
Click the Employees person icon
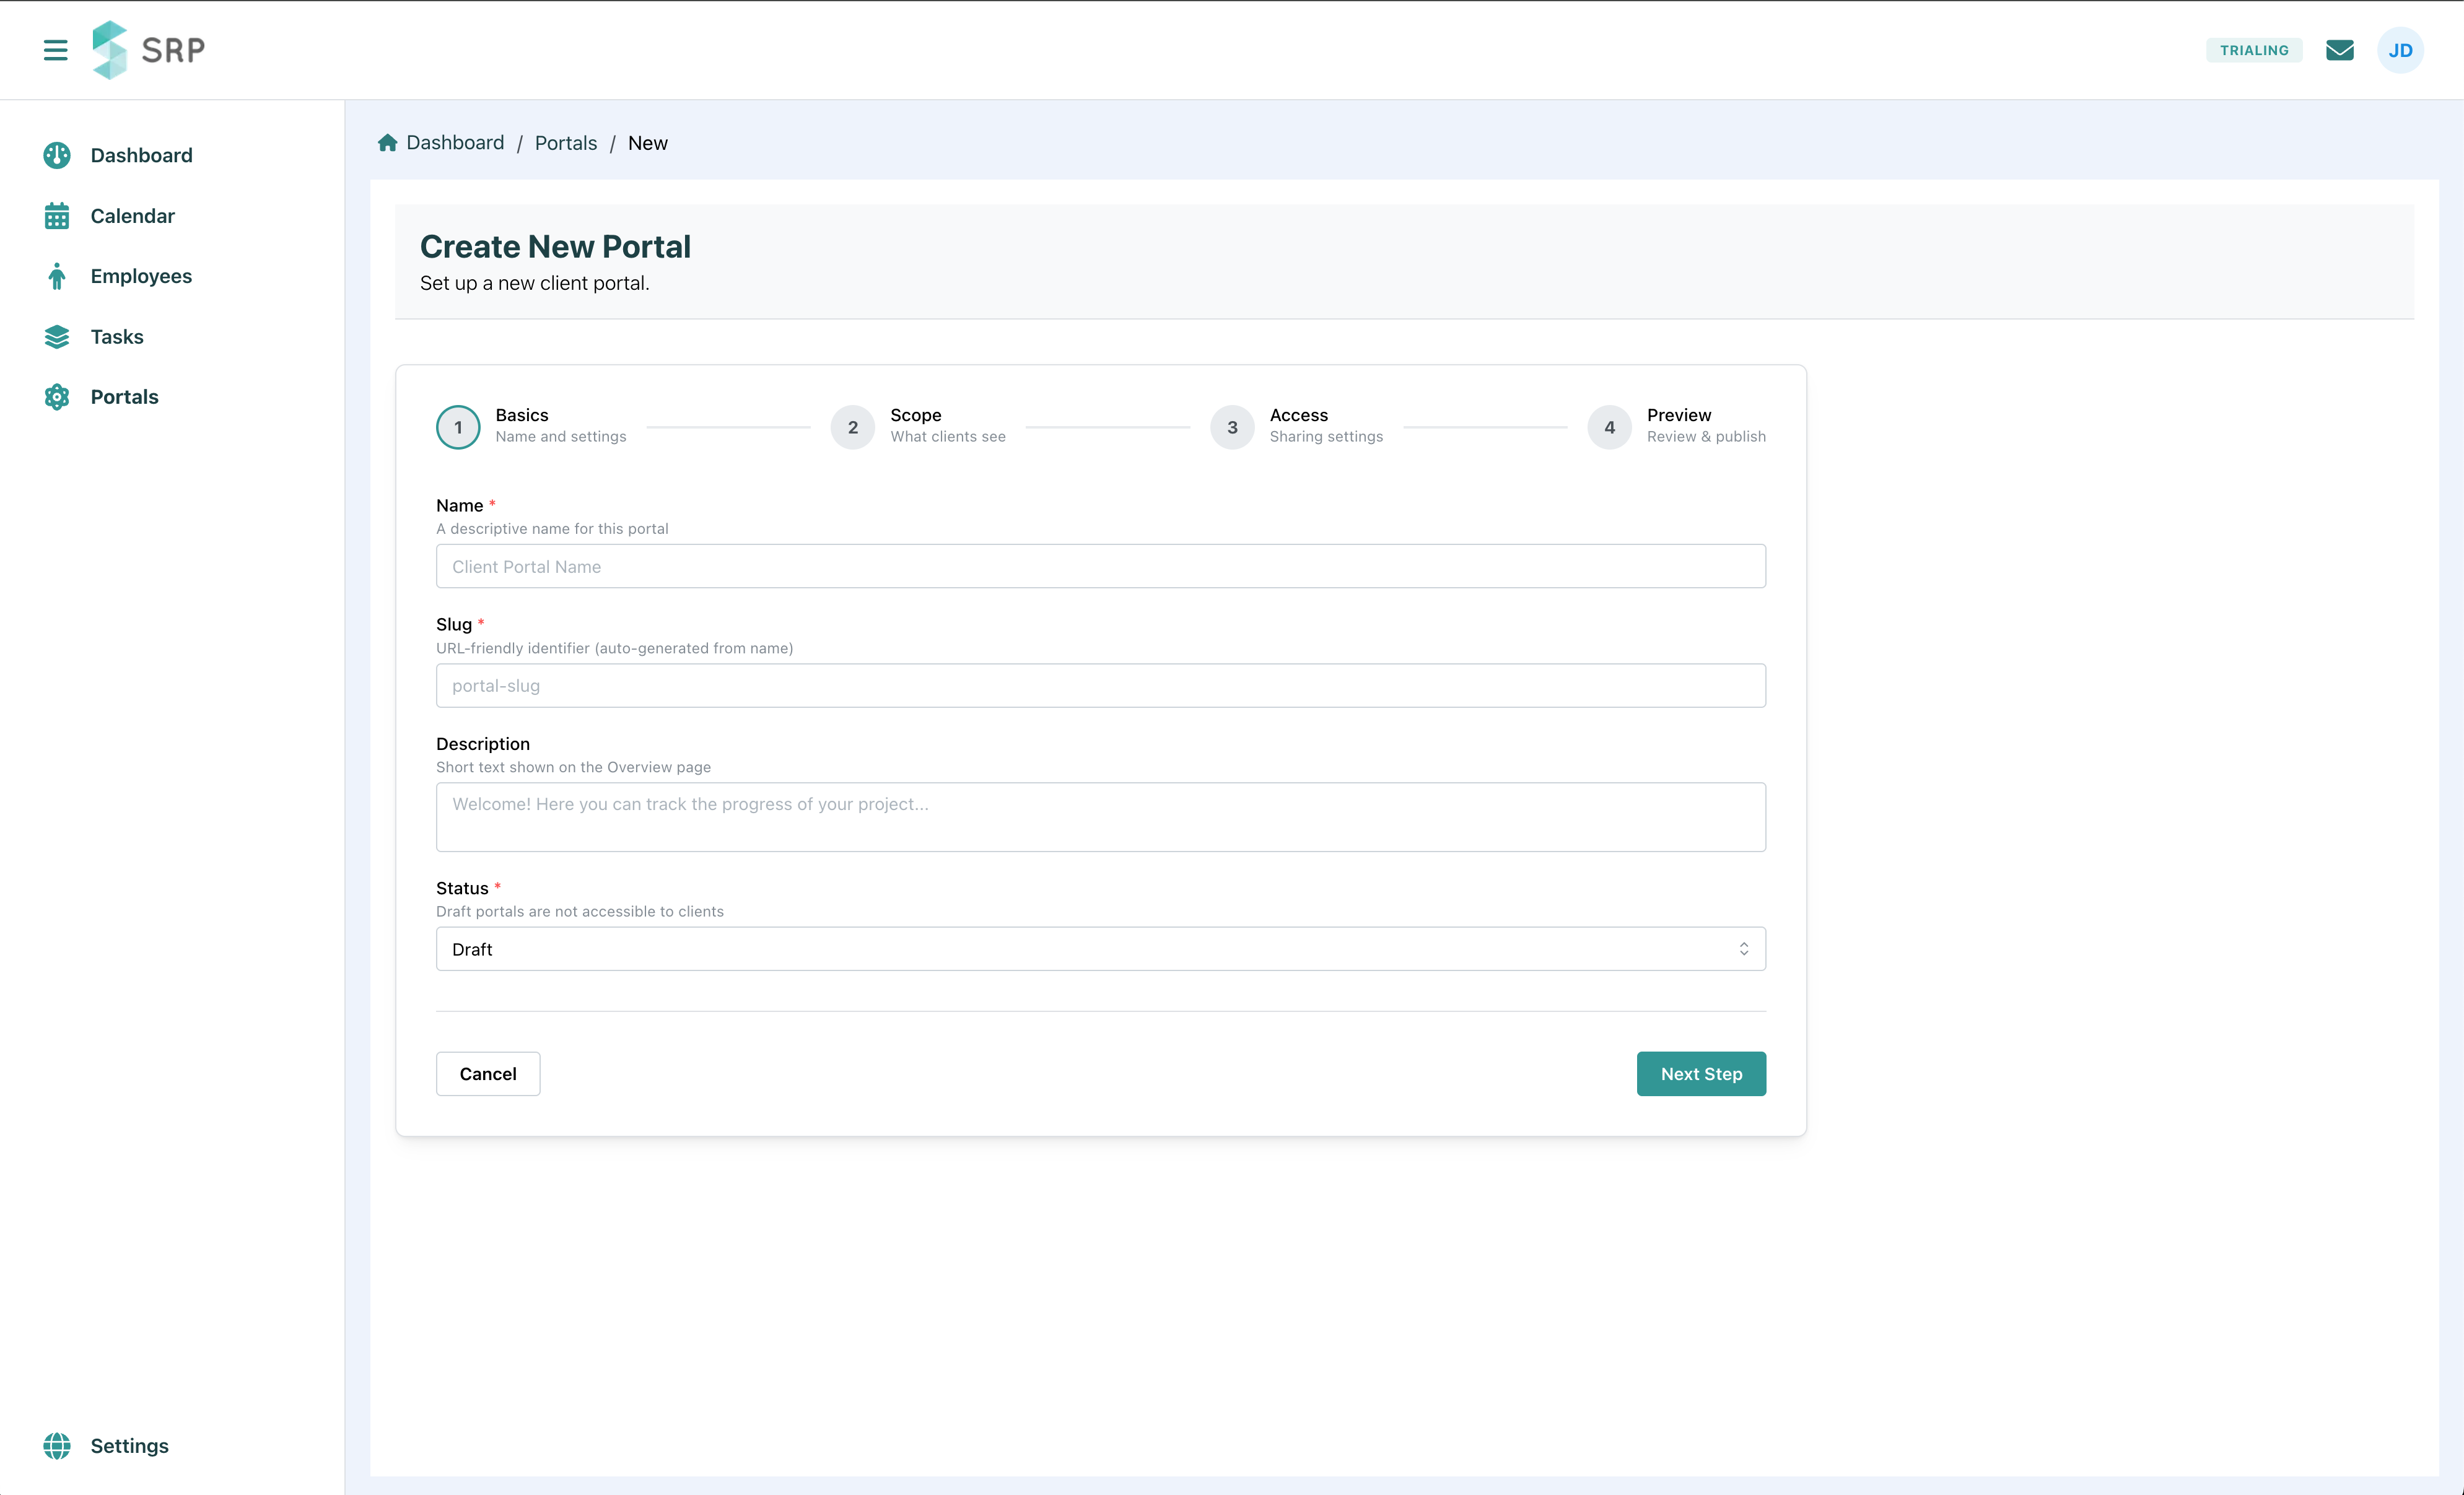[x=57, y=276]
